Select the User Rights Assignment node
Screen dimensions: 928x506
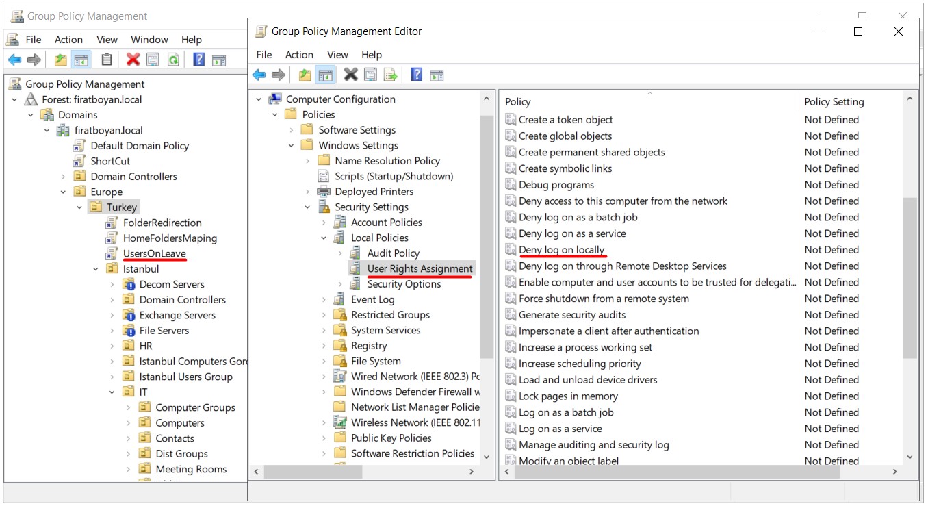click(420, 268)
